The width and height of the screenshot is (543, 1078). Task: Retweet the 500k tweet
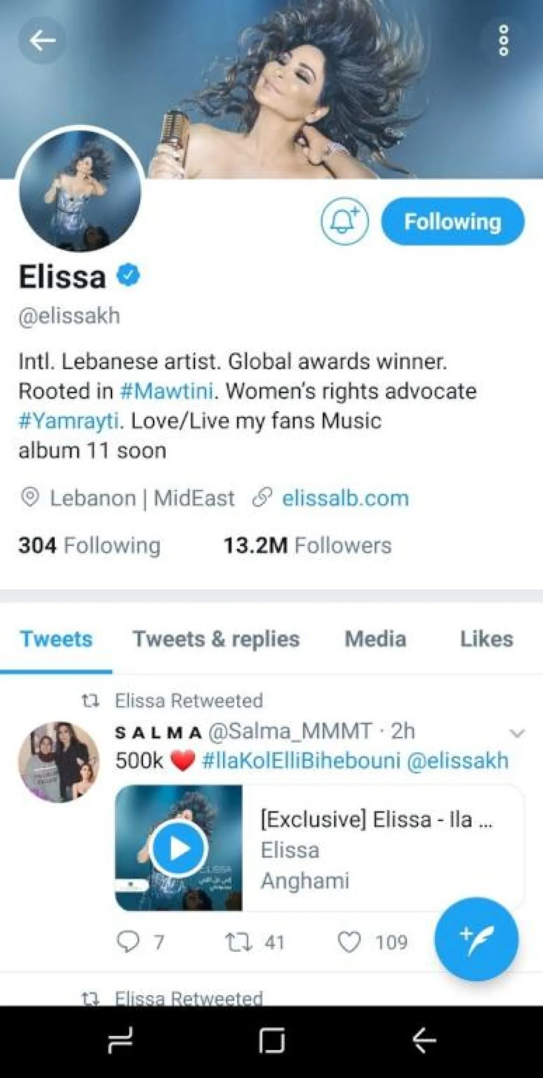pyautogui.click(x=238, y=942)
